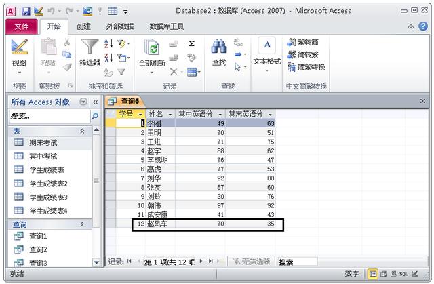Select the cell with name 赵风车
The width and height of the screenshot is (434, 284).
point(160,224)
